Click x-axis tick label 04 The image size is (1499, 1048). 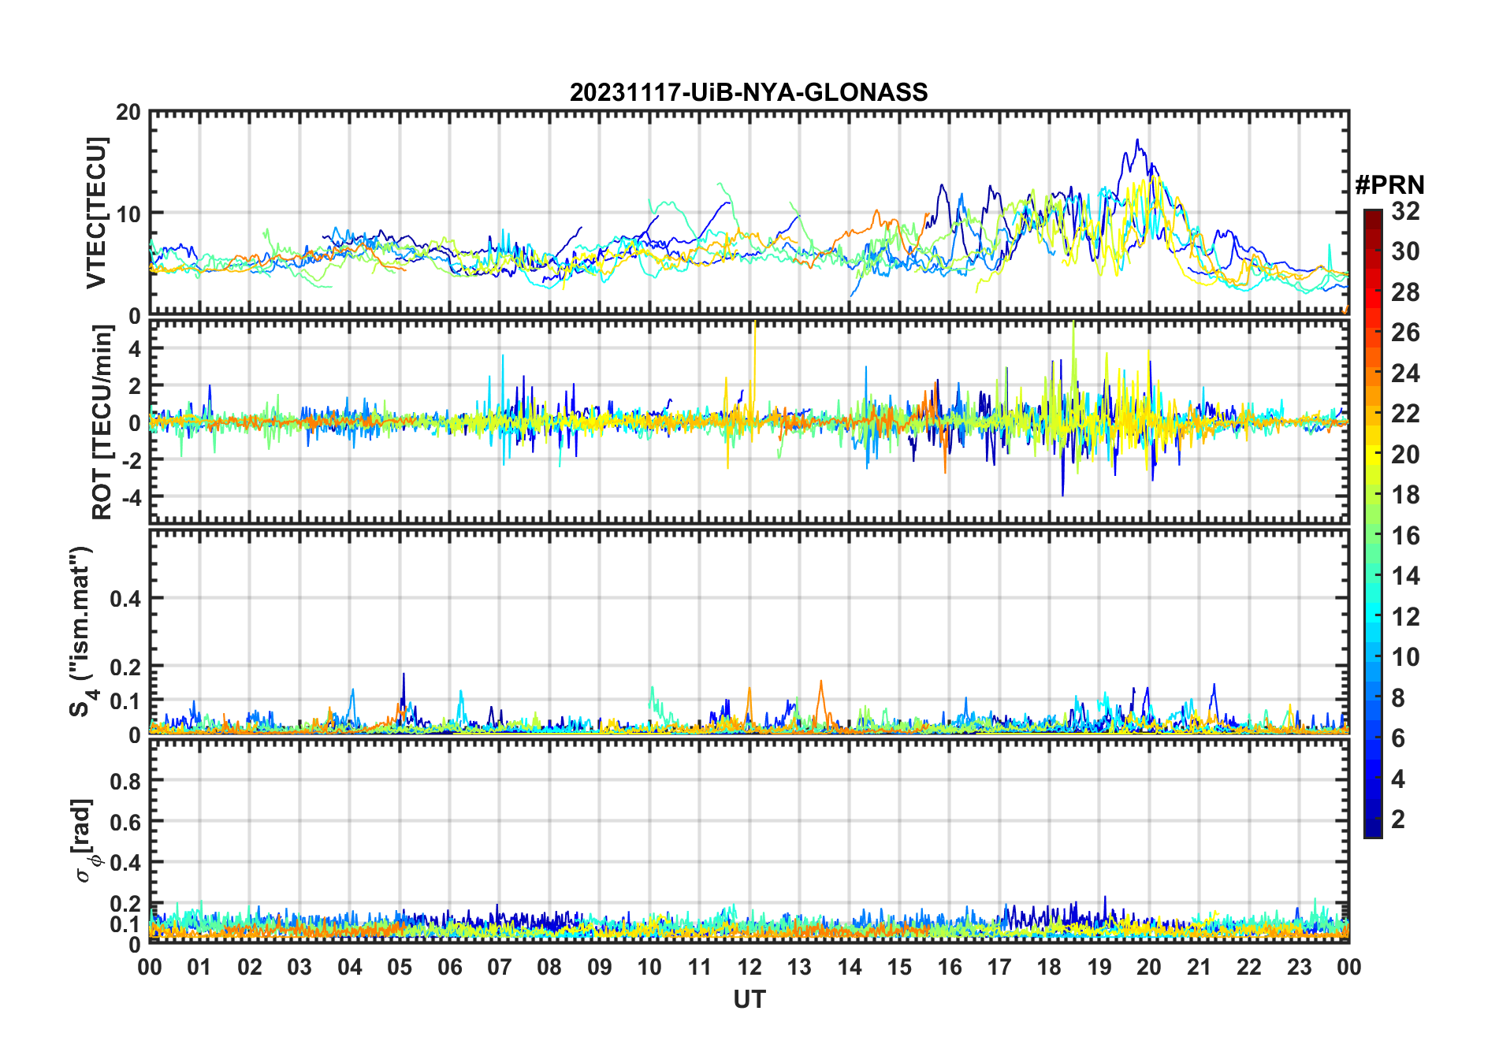coord(350,967)
